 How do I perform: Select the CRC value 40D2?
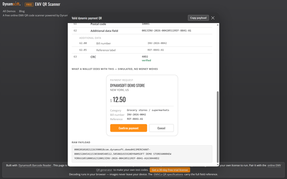pos(145,56)
